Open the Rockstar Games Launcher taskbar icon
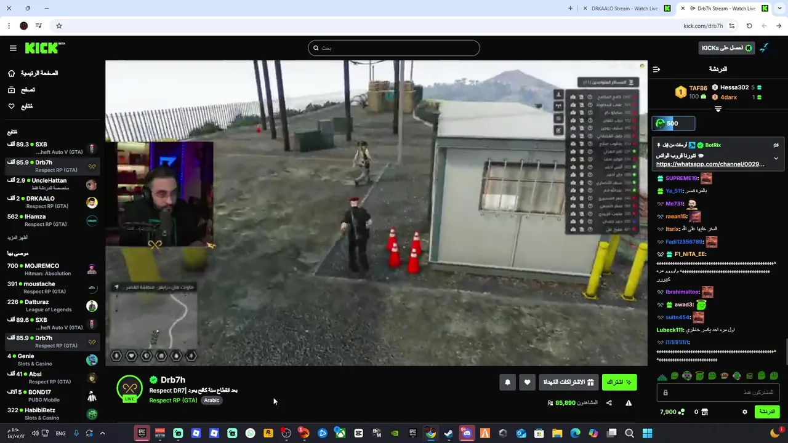788x443 pixels. click(x=268, y=433)
